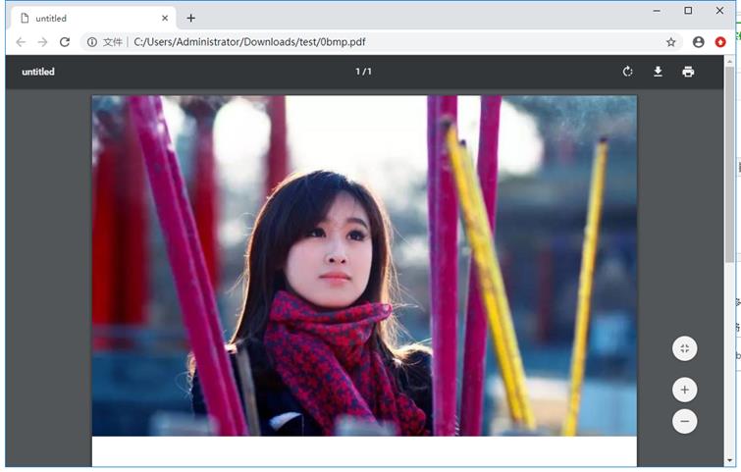This screenshot has width=741, height=472.
Task: Bookmark this page with the star icon
Action: [x=671, y=42]
